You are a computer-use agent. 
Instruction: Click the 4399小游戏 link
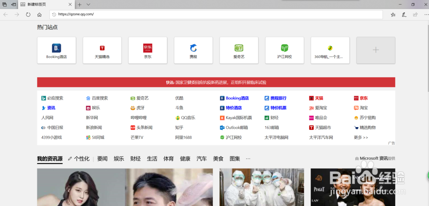coord(51,137)
